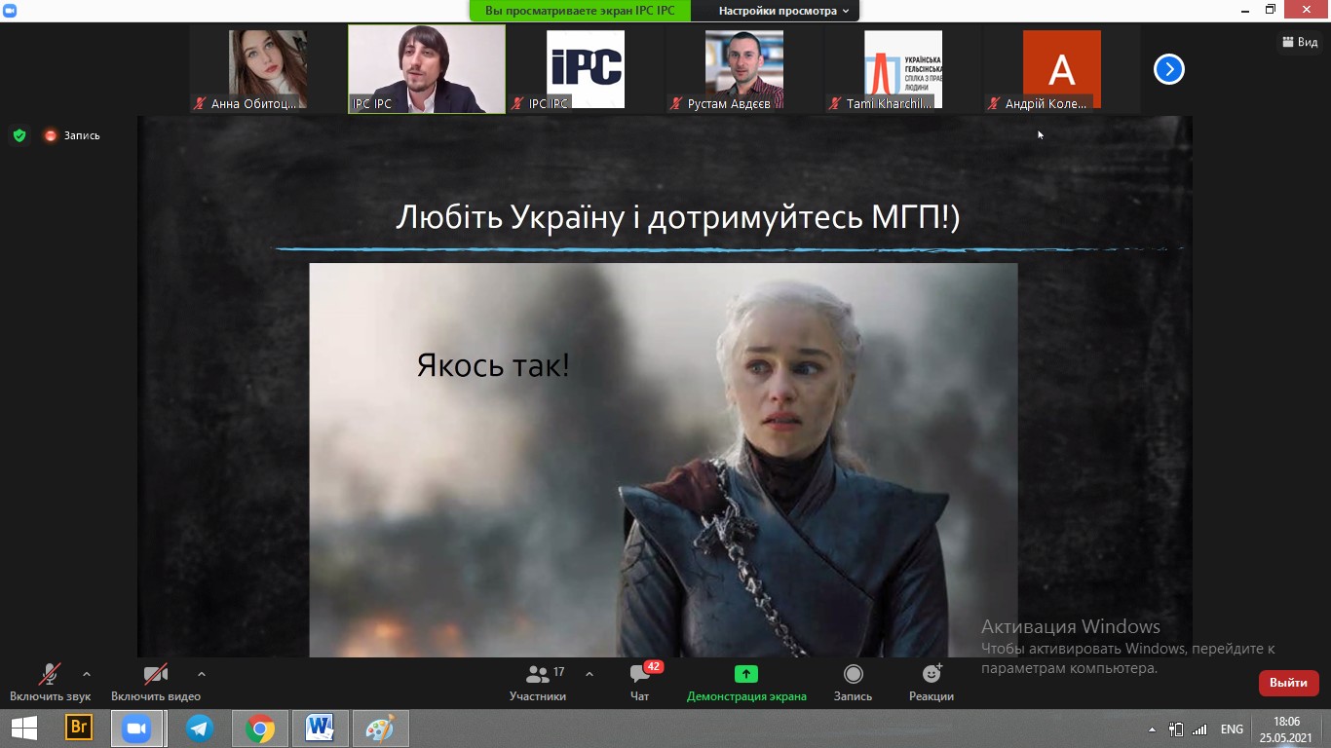
Task: Show next participants with the blue arrow
Action: coord(1169,69)
